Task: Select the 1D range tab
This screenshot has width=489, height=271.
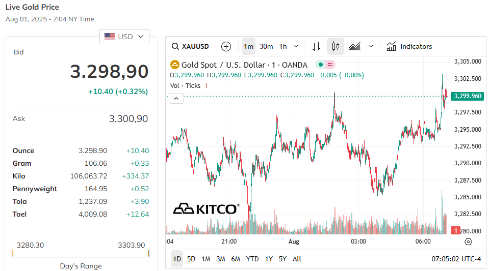Action: (x=177, y=259)
